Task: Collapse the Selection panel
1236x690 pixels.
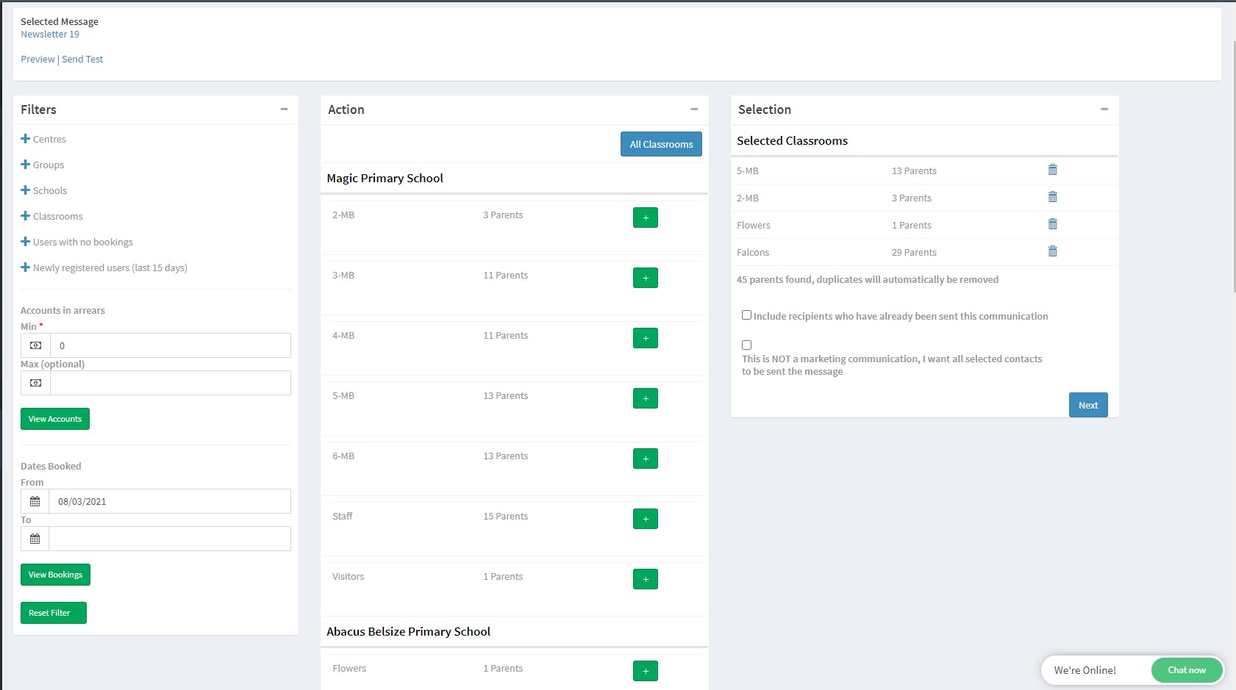Action: (x=1104, y=109)
